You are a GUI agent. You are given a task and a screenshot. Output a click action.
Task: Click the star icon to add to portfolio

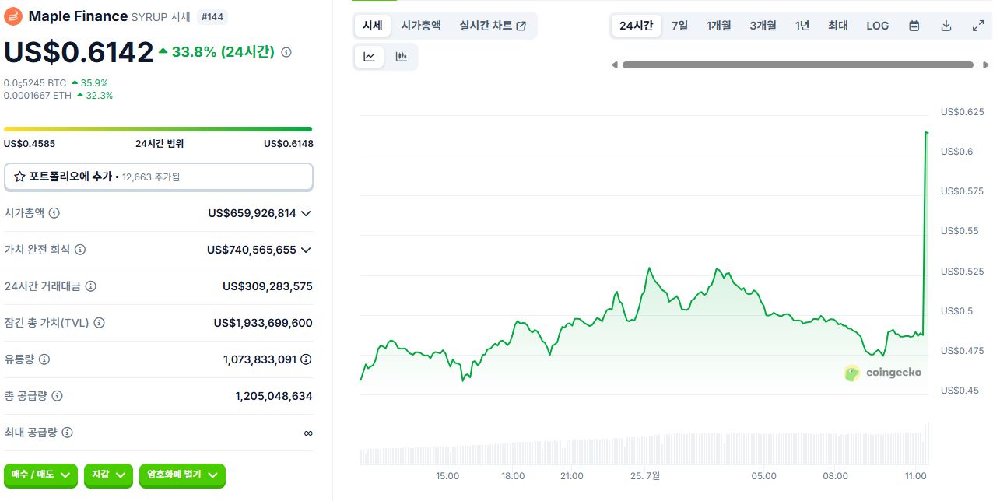point(20,177)
